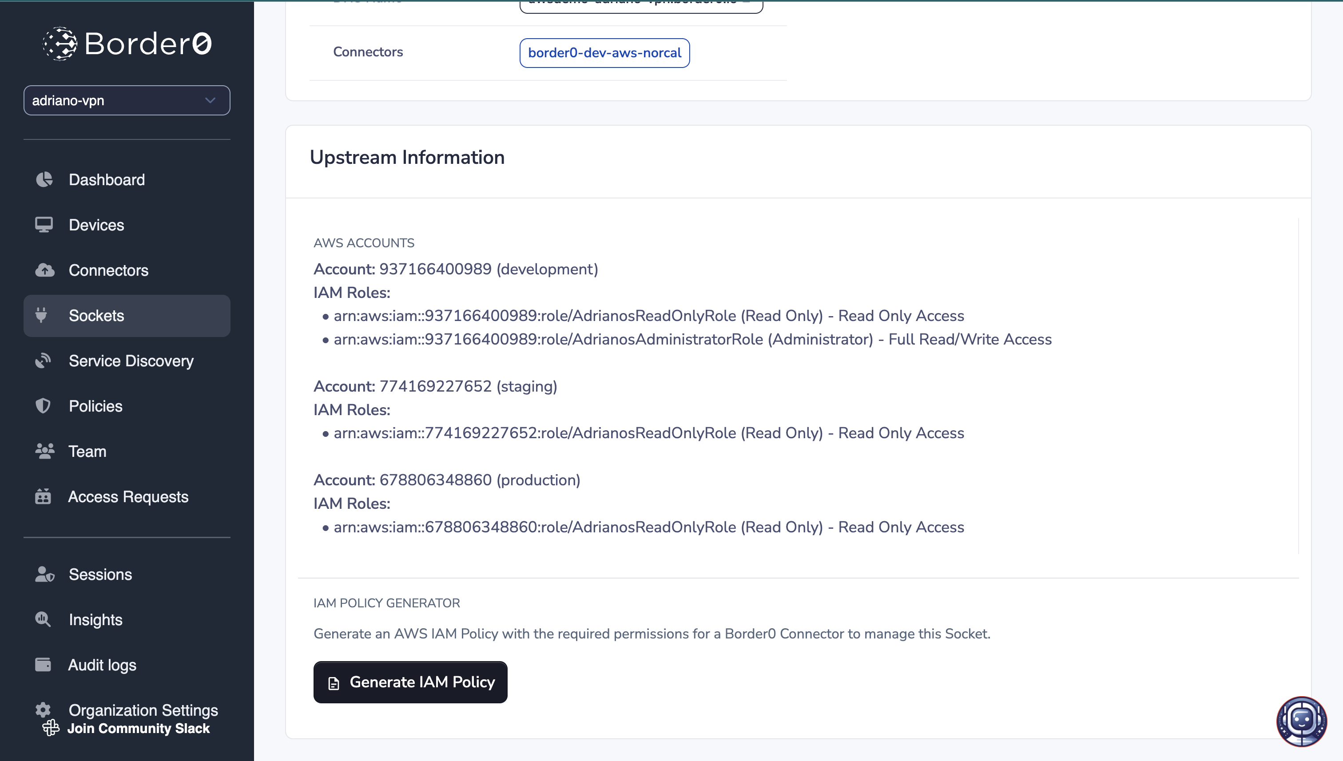Open the chatbot assistant avatar

pos(1301,721)
